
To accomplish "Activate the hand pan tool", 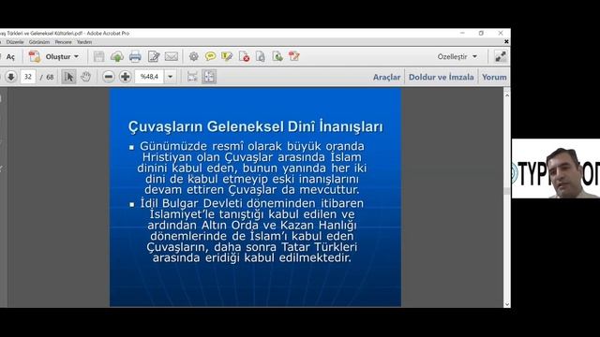I will point(85,77).
